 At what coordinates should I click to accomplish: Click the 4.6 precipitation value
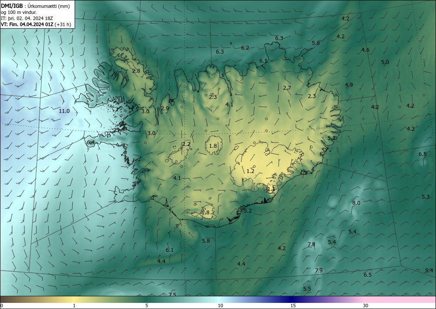pyautogui.click(x=365, y=50)
